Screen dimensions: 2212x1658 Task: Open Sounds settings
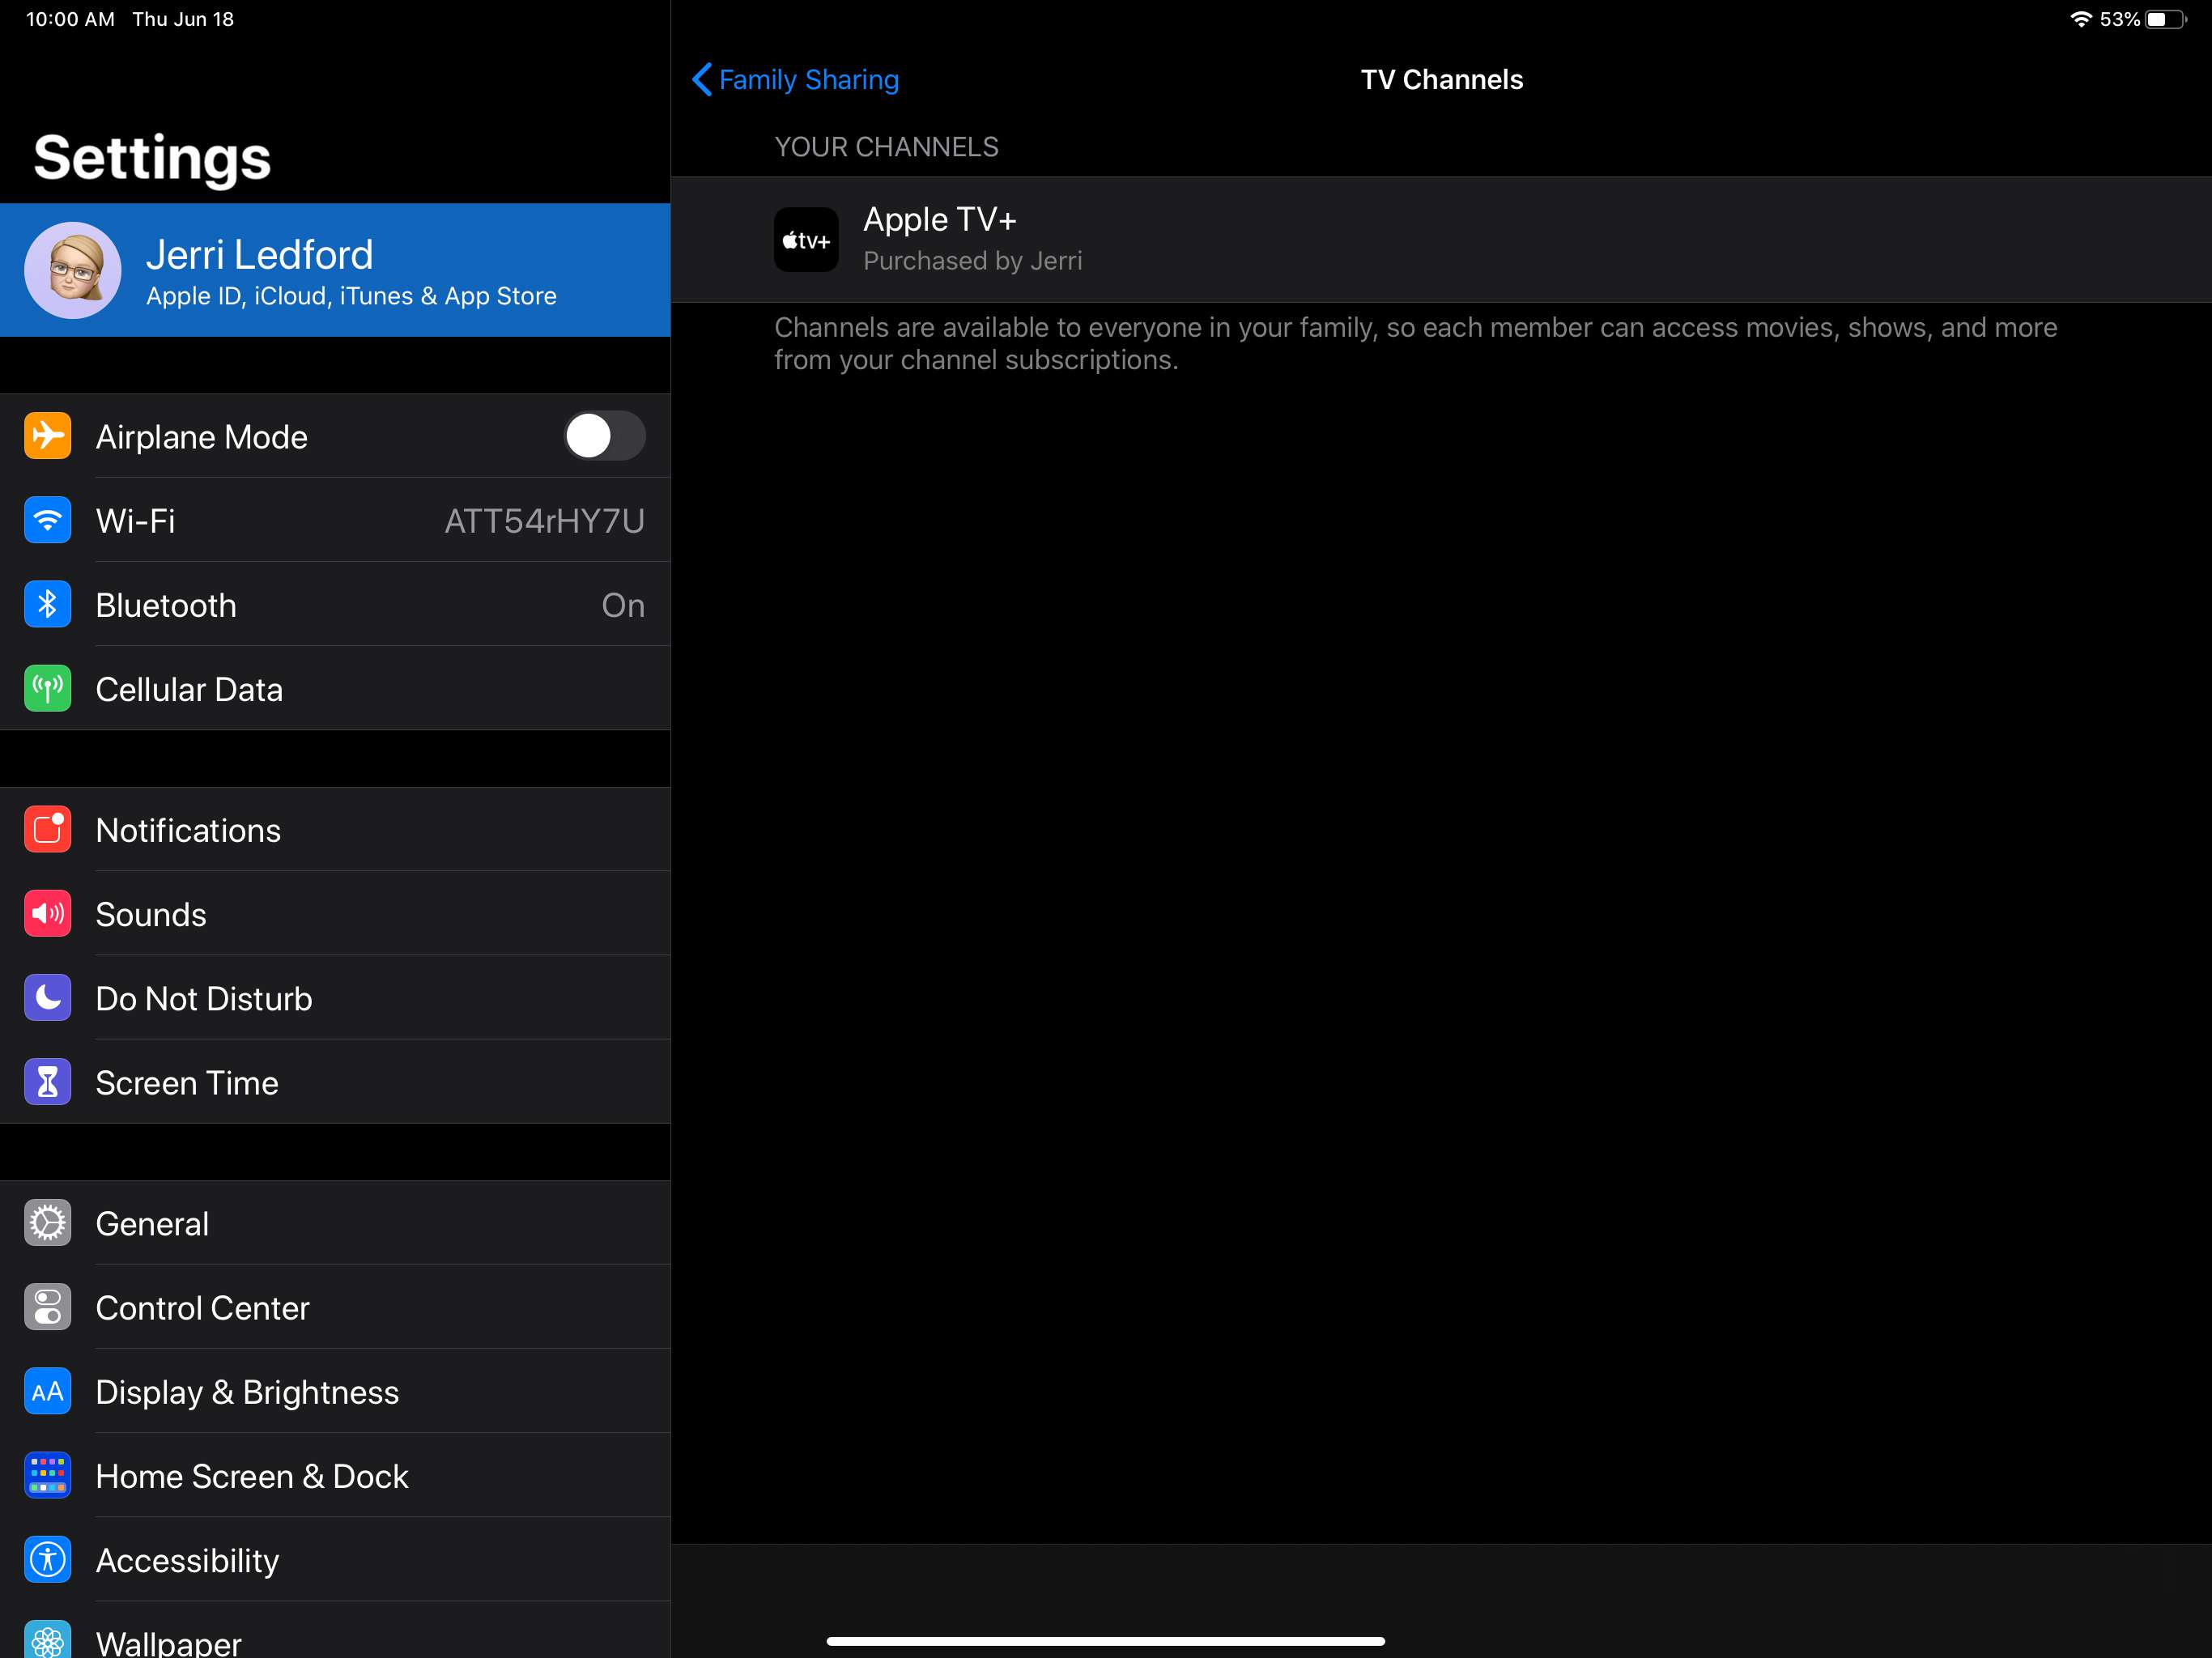coord(335,913)
